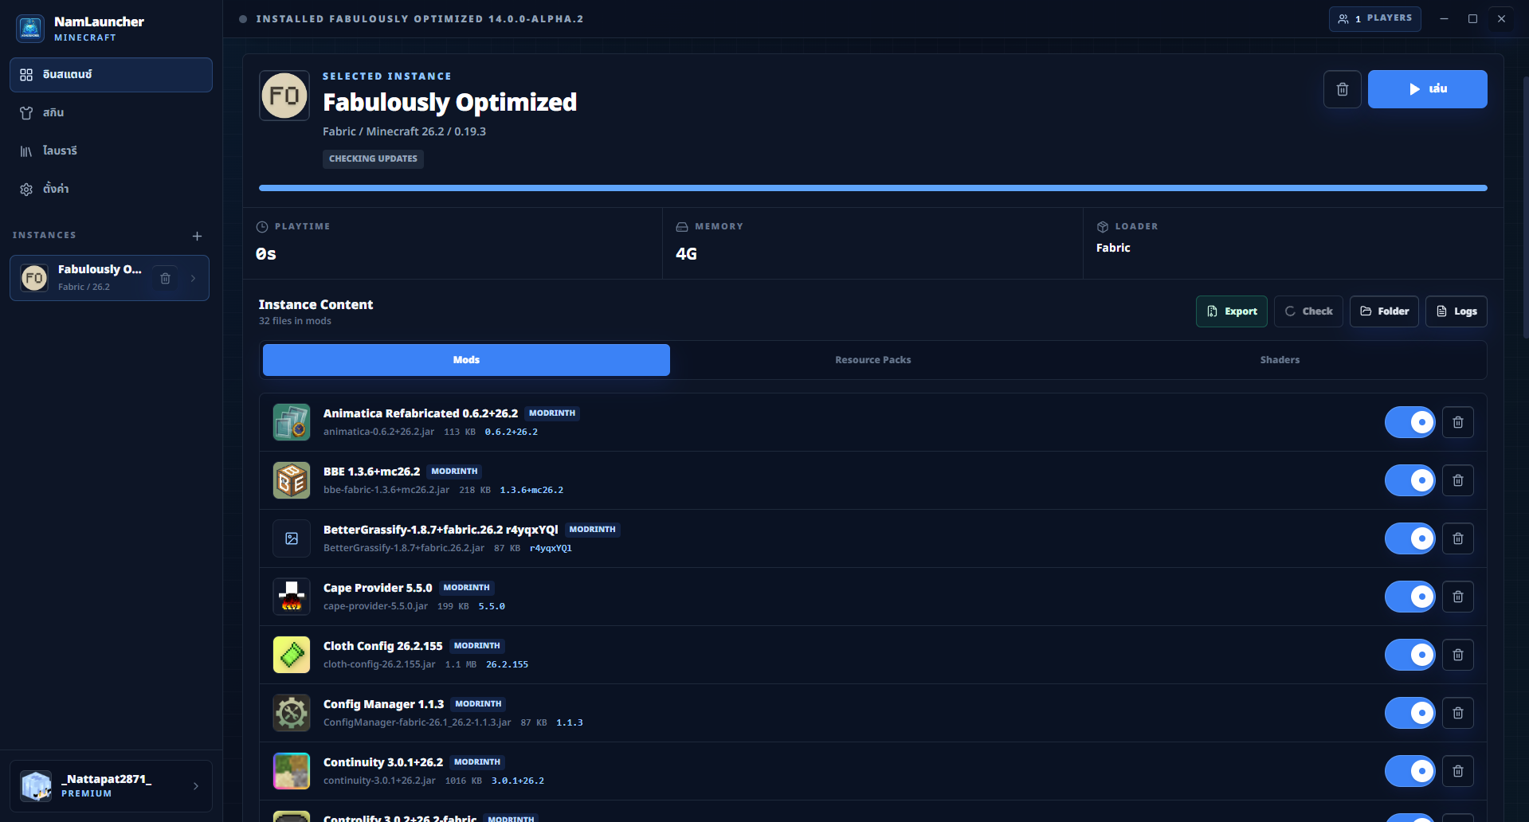Add a new instance with plus icon
The height and width of the screenshot is (822, 1529).
(197, 236)
